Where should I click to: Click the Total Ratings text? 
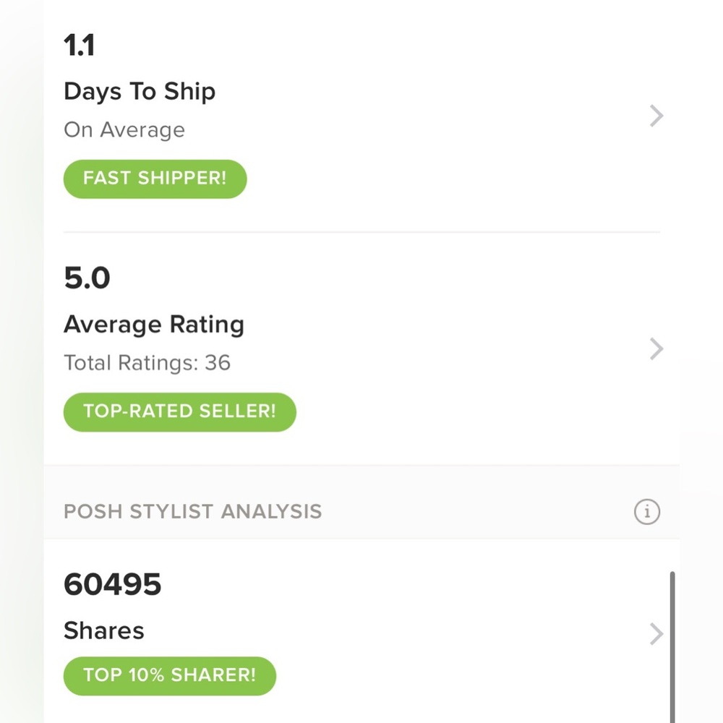130,362
